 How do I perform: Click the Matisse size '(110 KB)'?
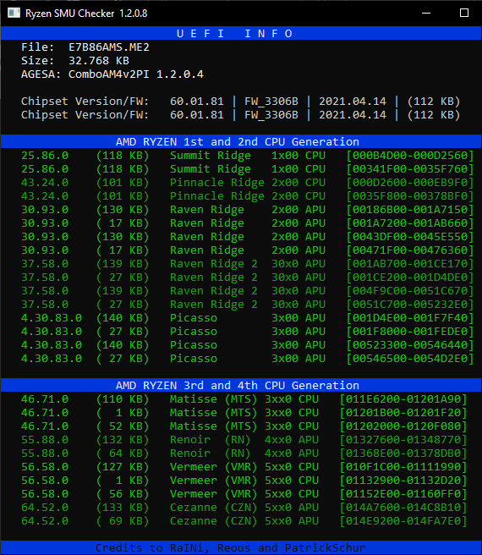point(123,399)
